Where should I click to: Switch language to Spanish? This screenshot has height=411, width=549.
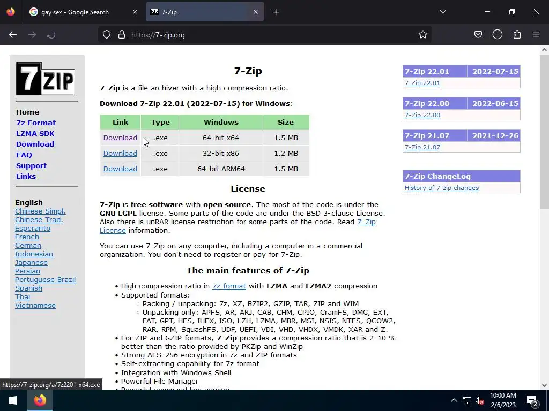click(x=28, y=288)
